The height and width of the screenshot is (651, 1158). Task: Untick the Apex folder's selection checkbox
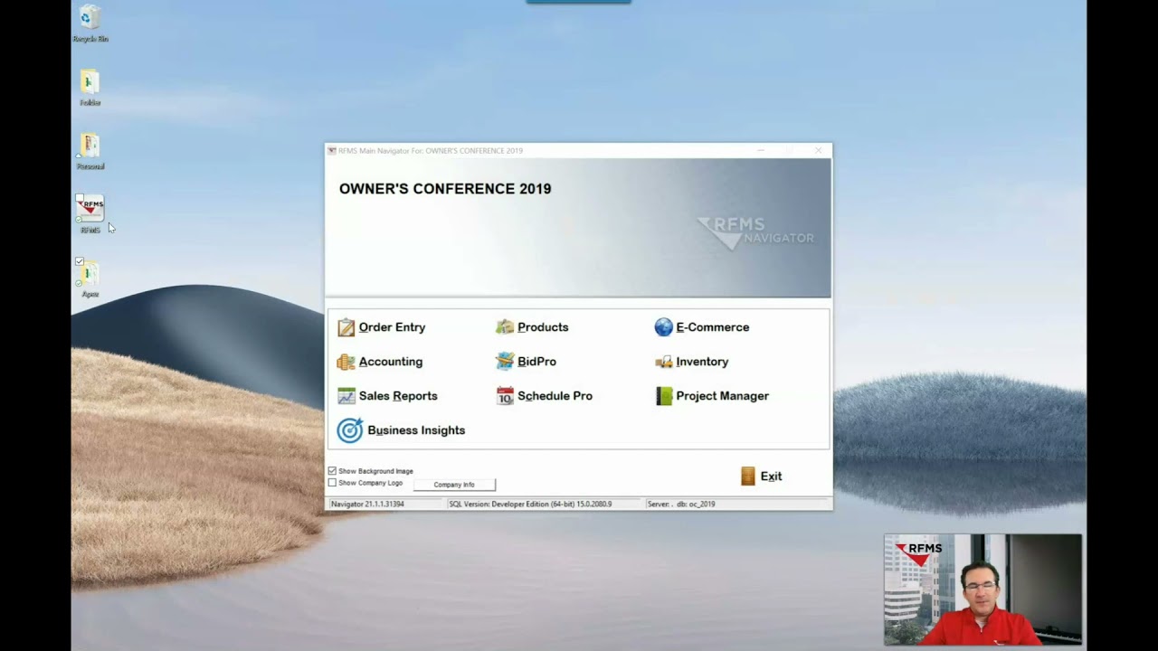[x=80, y=262]
